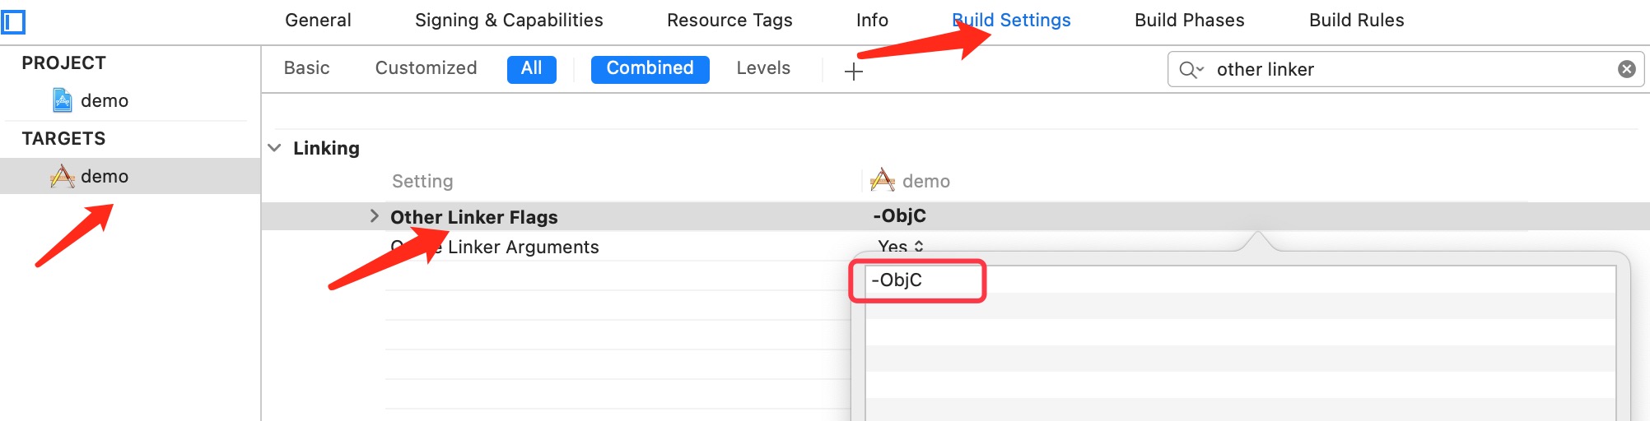Click the demo column header app icon
This screenshot has width=1650, height=421.
coord(883,180)
